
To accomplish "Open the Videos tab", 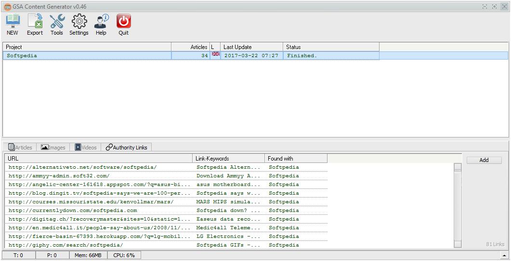I will [x=85, y=148].
